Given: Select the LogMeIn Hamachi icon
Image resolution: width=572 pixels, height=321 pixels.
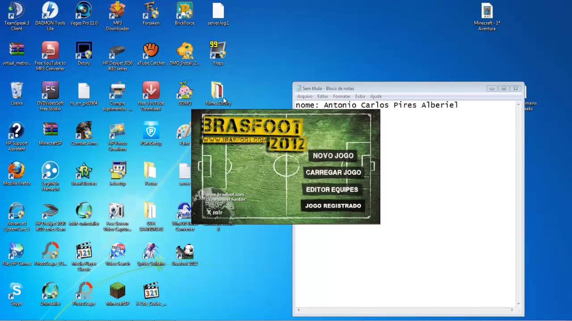Looking at the screenshot, I should coord(50,177).
